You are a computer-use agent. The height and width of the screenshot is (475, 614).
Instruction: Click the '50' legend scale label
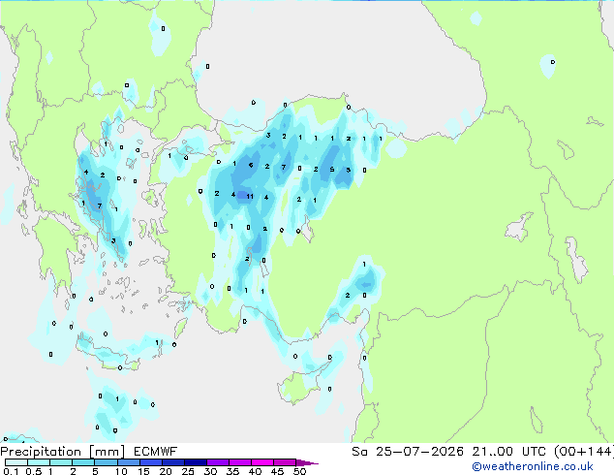pos(299,471)
